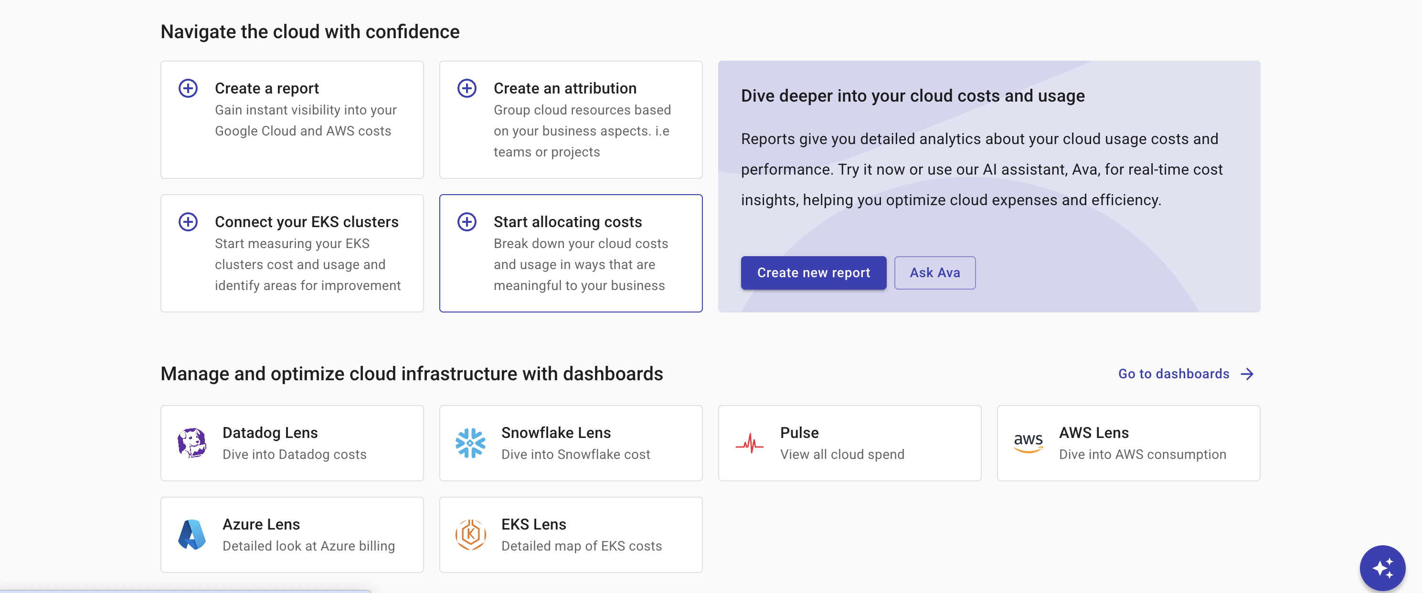Click the plus icon beside Create an attribution

[x=467, y=88]
